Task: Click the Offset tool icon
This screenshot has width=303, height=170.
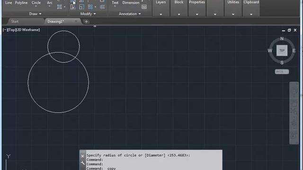Action: click(102, 7)
